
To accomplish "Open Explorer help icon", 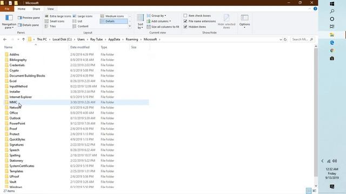I will [x=315, y=9].
